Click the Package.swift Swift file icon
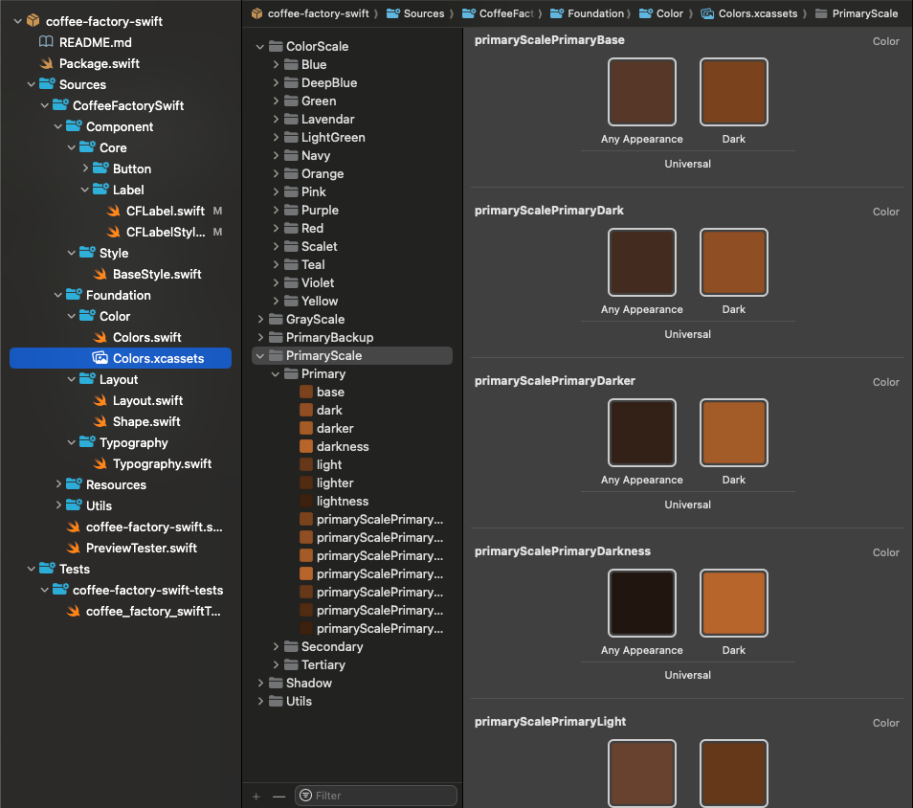913x808 pixels. pos(46,63)
